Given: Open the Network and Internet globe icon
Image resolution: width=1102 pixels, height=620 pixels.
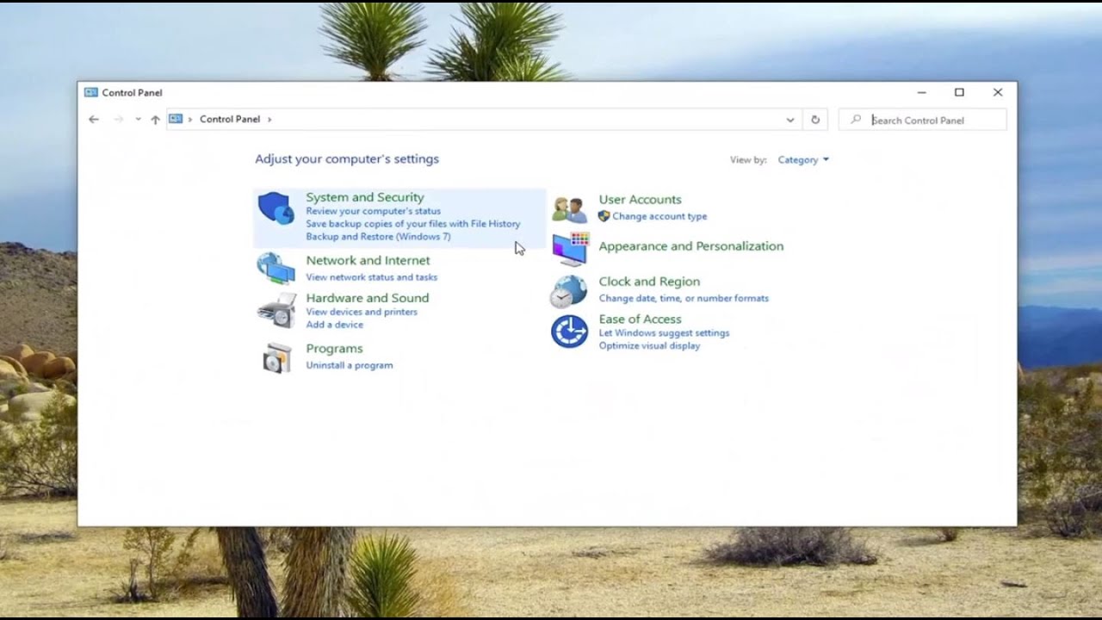Looking at the screenshot, I should 275,268.
